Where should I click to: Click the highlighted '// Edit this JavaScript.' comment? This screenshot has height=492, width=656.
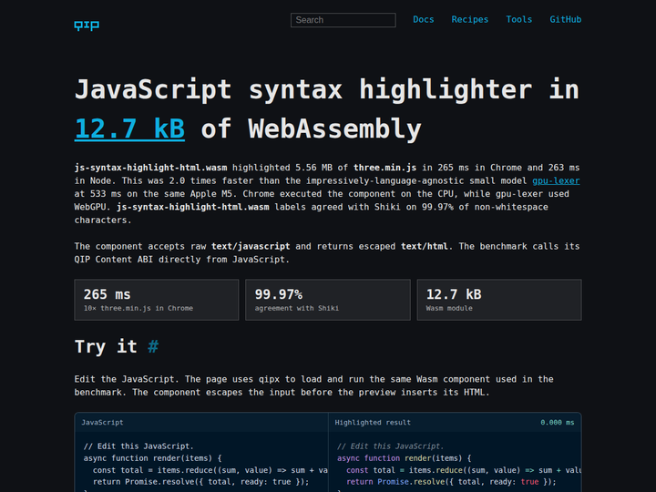click(x=390, y=446)
